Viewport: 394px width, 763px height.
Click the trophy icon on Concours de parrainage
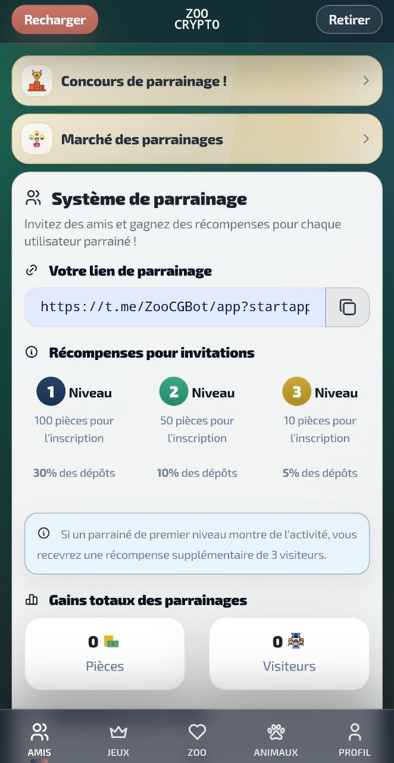click(36, 81)
